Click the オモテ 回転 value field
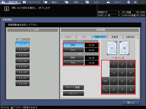Image resolution: width=146 pixels, height=109 pixels. pos(91,45)
